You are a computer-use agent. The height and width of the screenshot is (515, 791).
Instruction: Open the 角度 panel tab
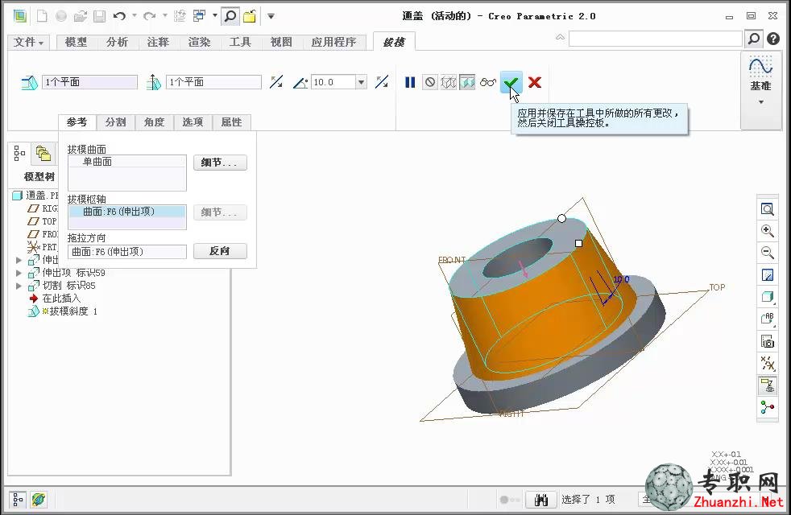point(155,122)
